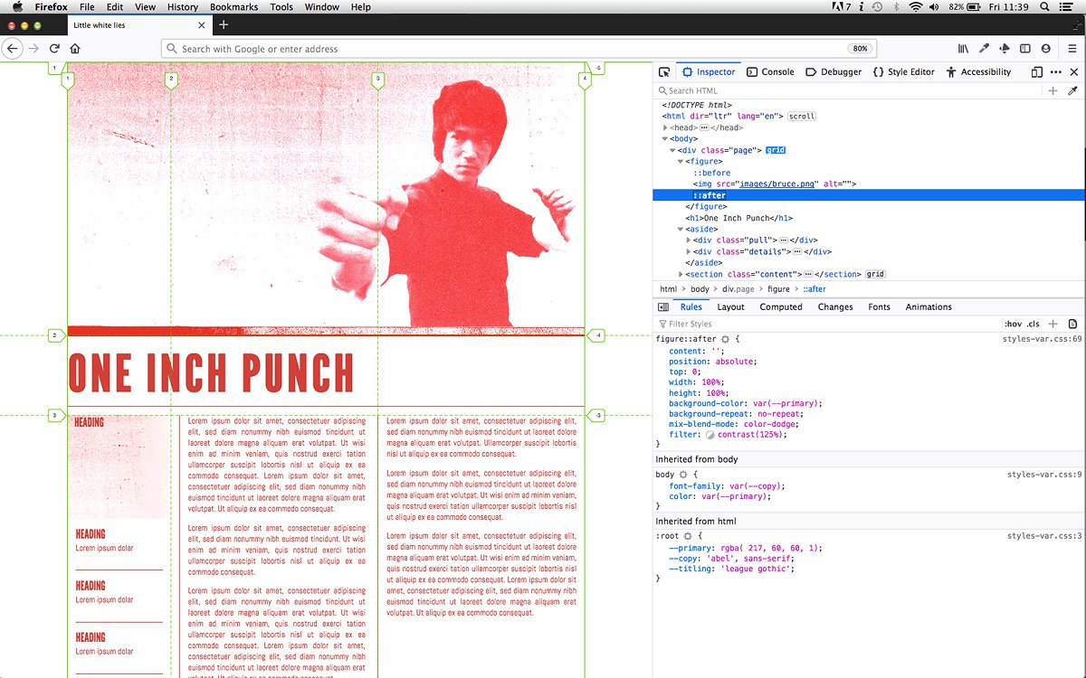The height and width of the screenshot is (678, 1086).
Task: Open the Accessibility inspector panel
Action: click(x=981, y=71)
